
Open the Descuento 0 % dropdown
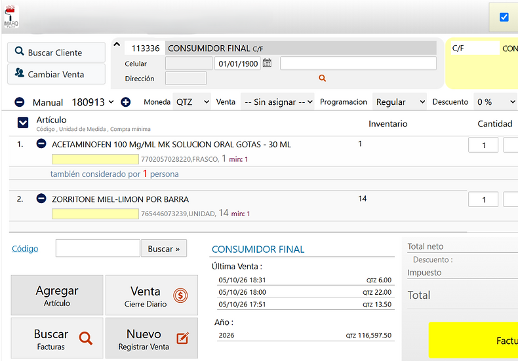[x=496, y=102]
